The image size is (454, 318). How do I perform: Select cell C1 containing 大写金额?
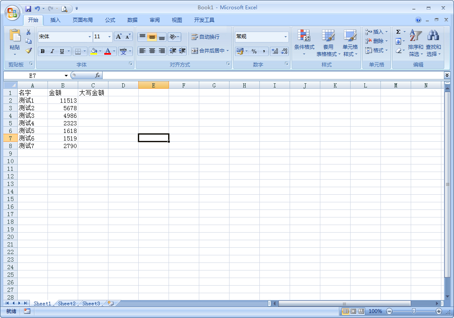click(93, 93)
